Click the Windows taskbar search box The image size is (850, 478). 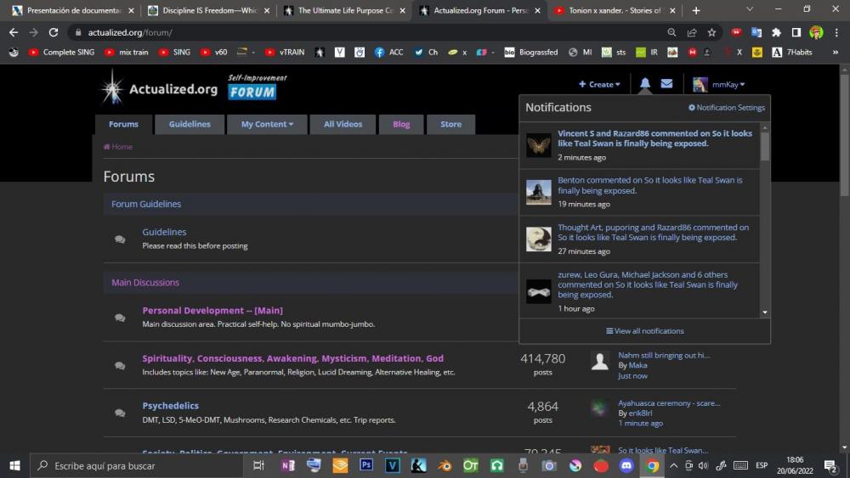[x=135, y=465]
